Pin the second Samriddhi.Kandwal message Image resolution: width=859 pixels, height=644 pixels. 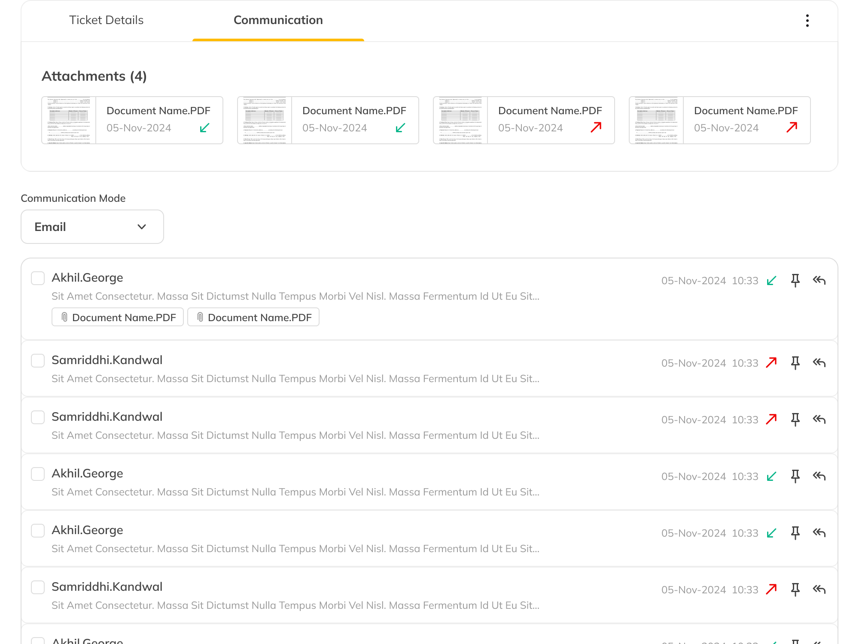795,419
